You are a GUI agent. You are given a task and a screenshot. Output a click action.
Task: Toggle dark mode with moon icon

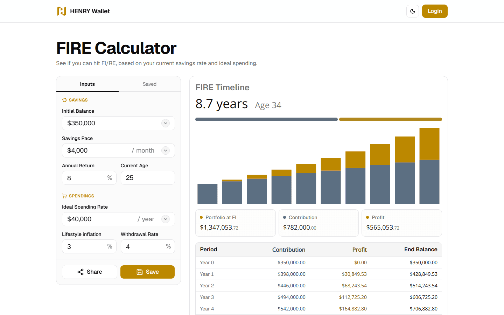(x=413, y=11)
